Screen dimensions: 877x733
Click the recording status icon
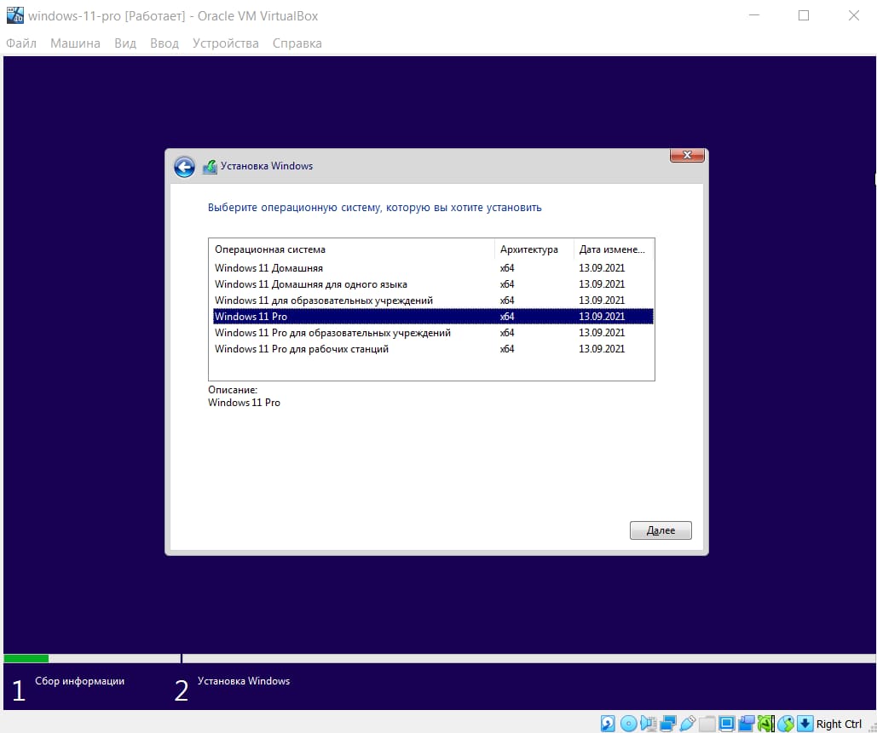[x=746, y=724]
